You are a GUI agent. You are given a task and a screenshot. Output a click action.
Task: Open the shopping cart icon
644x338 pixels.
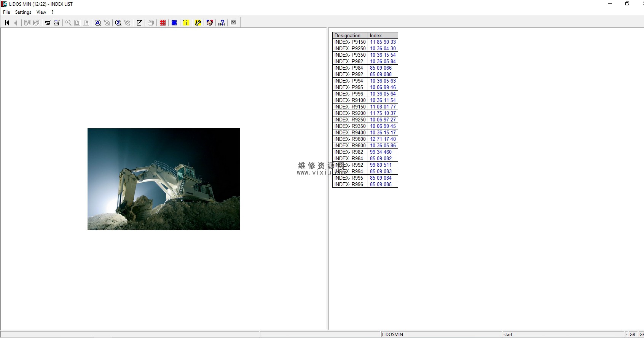48,23
